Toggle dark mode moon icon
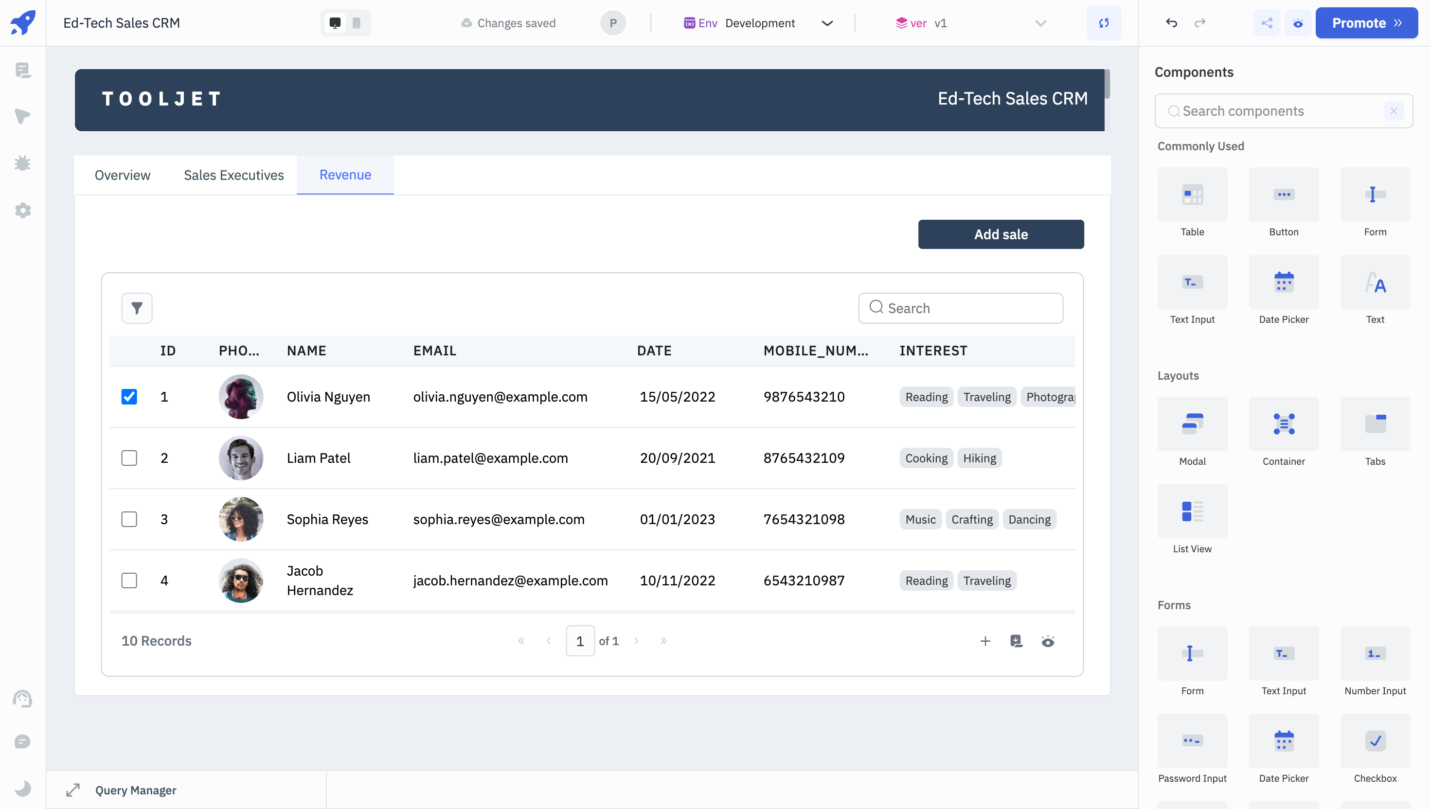The width and height of the screenshot is (1430, 809). (x=23, y=788)
